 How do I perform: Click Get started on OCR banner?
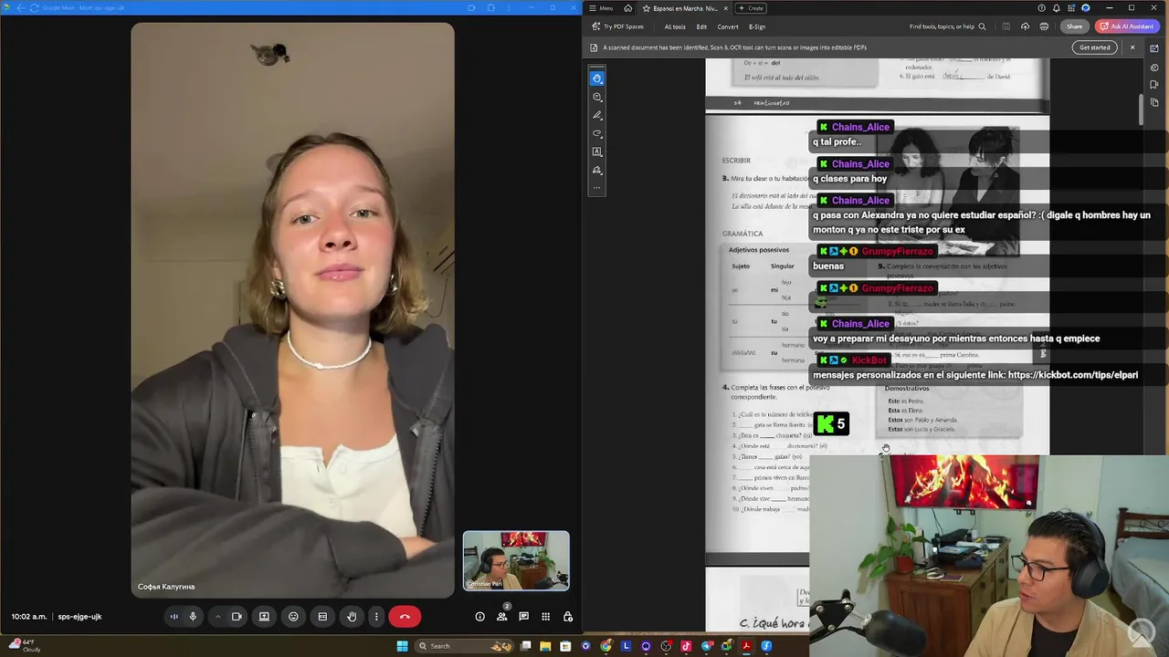(1094, 47)
